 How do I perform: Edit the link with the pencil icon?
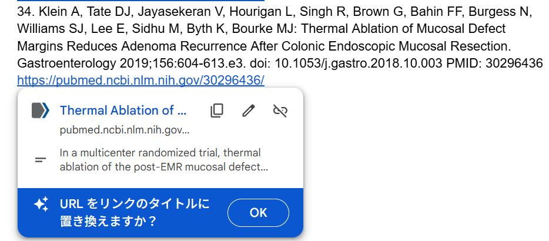click(x=249, y=111)
